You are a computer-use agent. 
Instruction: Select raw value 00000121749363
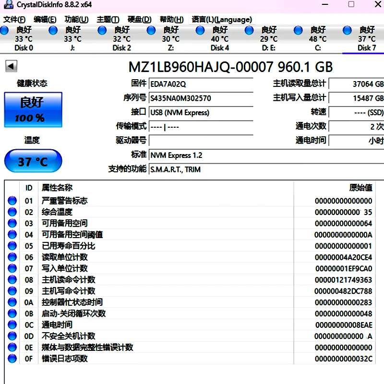pyautogui.click(x=343, y=280)
